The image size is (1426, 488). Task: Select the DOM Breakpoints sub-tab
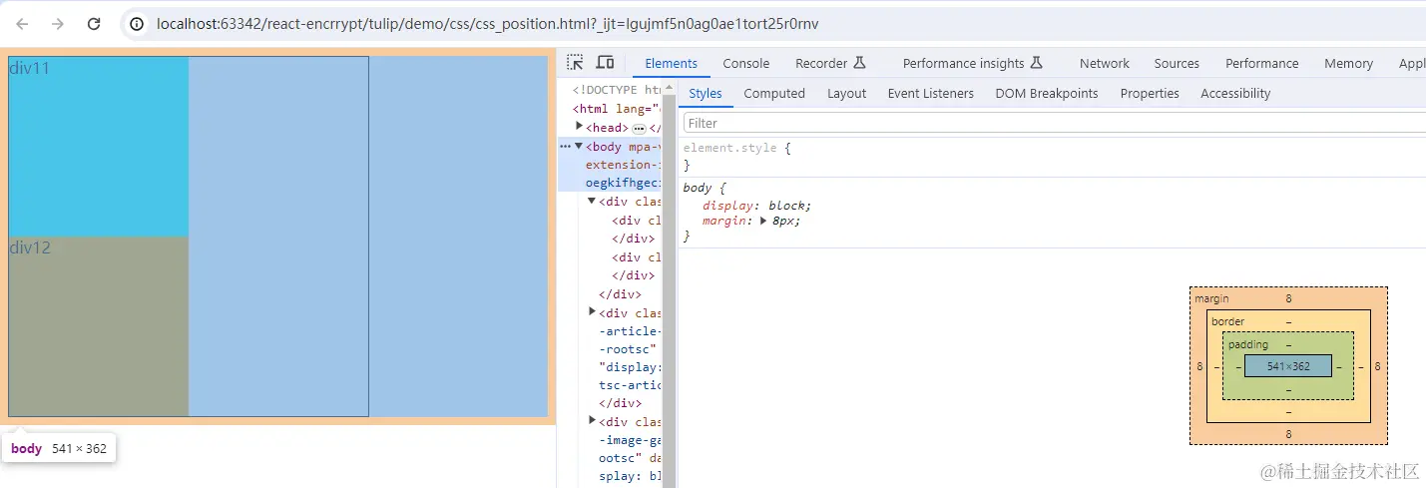[1047, 93]
